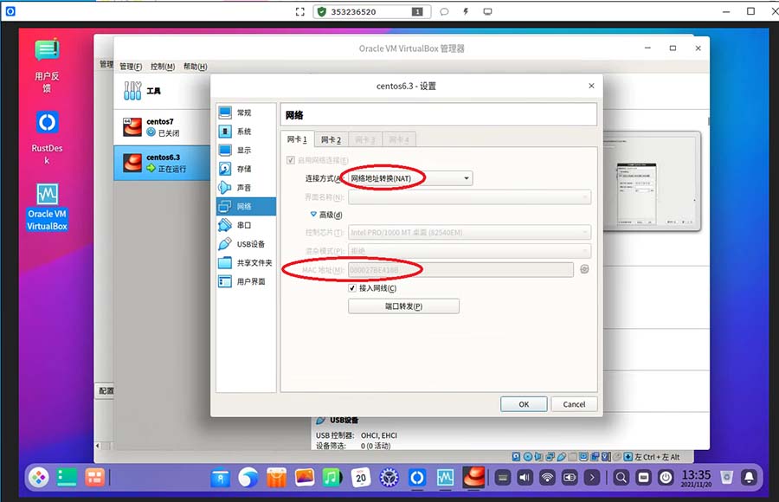This screenshot has width=779, height=502.
Task: Select the running centos6.3 VM entry
Action: (163, 163)
